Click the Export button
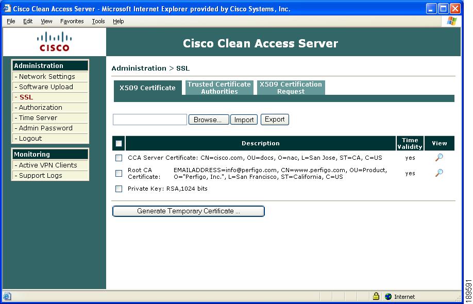The height and width of the screenshot is (304, 473). 275,120
